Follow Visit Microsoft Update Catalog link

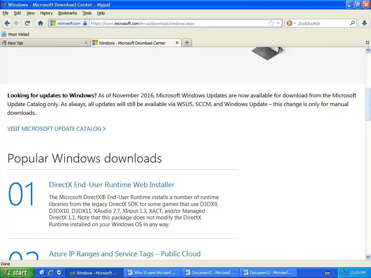coord(56,129)
